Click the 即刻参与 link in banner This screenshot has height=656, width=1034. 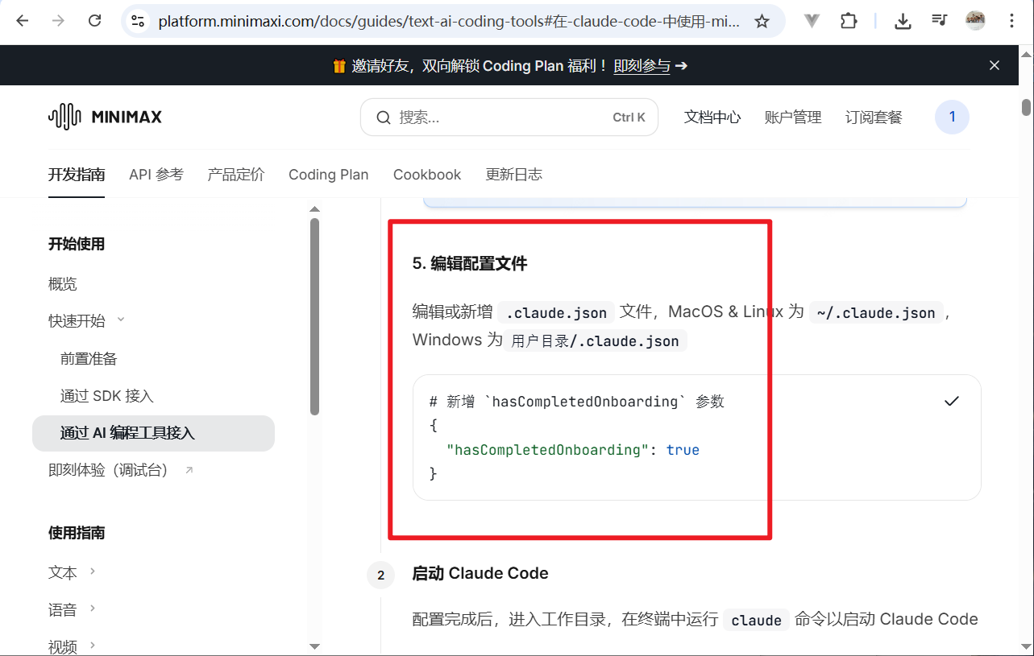[x=642, y=66]
